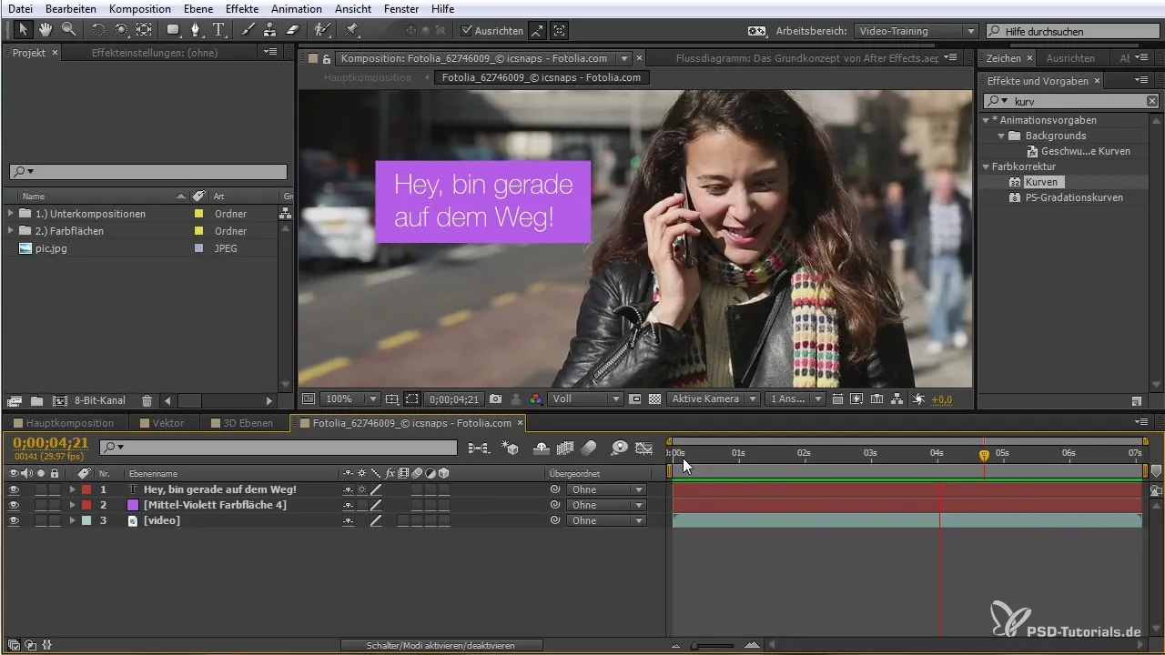Expand the '1.) Unterkompositionen' folder
Image resolution: width=1165 pixels, height=655 pixels.
click(10, 214)
